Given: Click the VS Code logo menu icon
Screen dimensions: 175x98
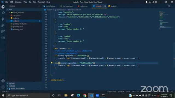Looking at the screenshot, I should pos(2,2).
